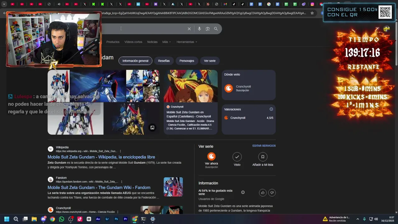
Task: Show hidden system tray icons chevron
Action: 358,219
